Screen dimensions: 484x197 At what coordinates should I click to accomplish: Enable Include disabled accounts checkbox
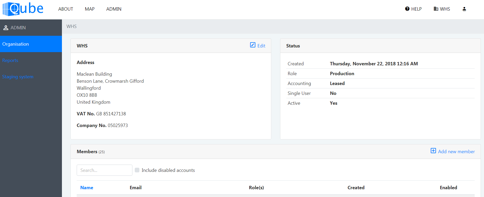137,170
